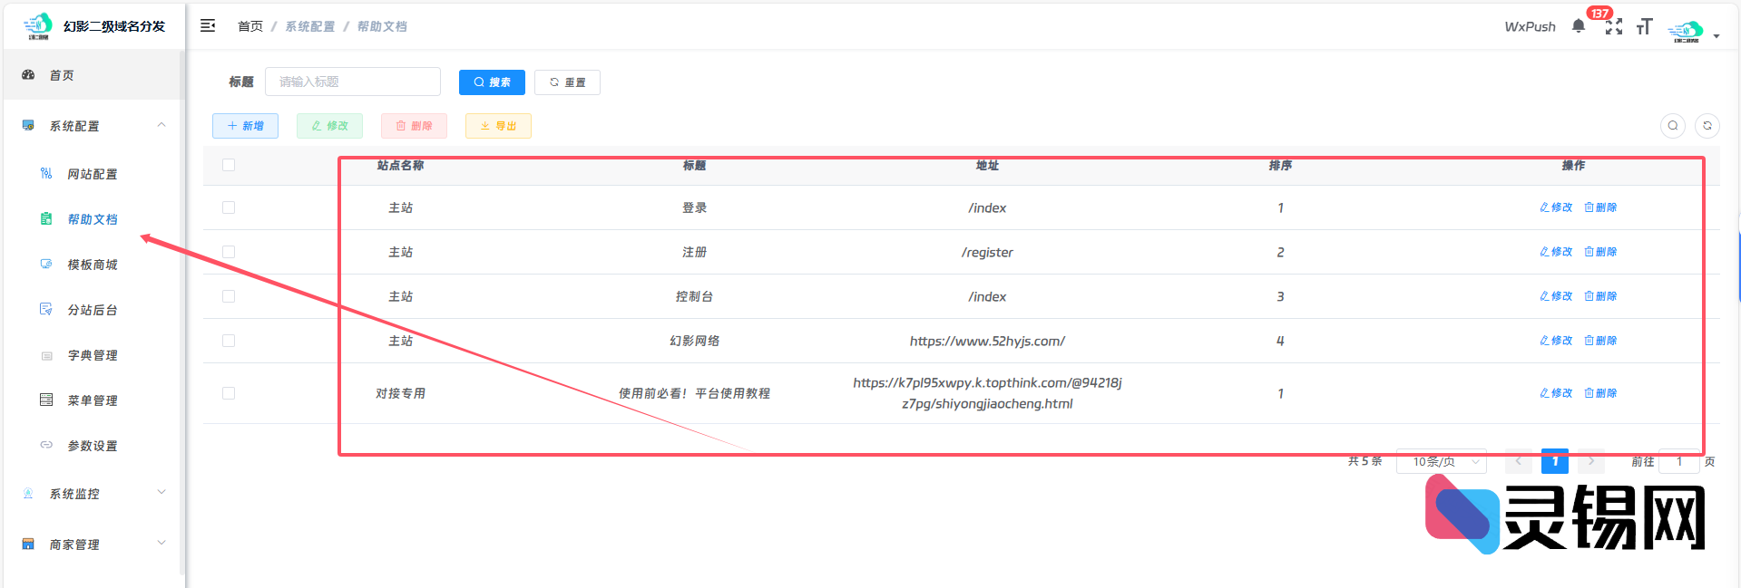Click the circular refresh table icon
The height and width of the screenshot is (588, 1741).
[x=1707, y=126]
